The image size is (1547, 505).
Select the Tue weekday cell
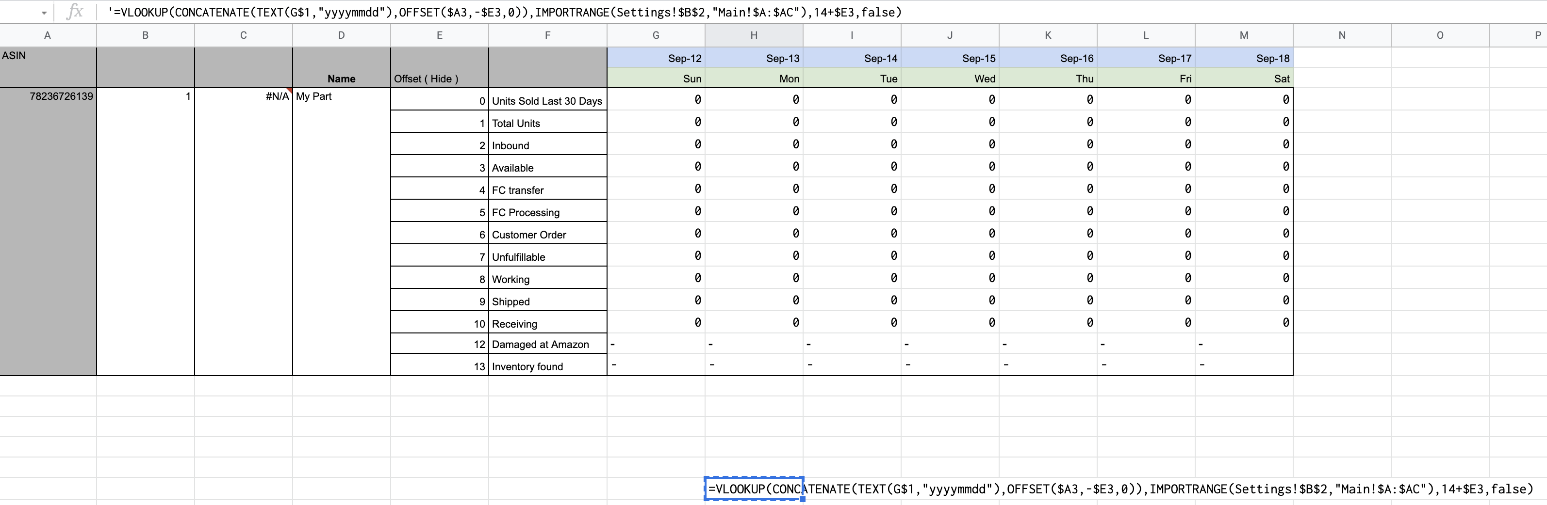pos(852,78)
